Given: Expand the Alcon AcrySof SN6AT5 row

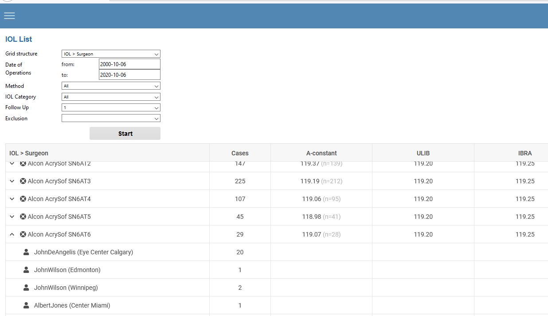Looking at the screenshot, I should pos(12,217).
